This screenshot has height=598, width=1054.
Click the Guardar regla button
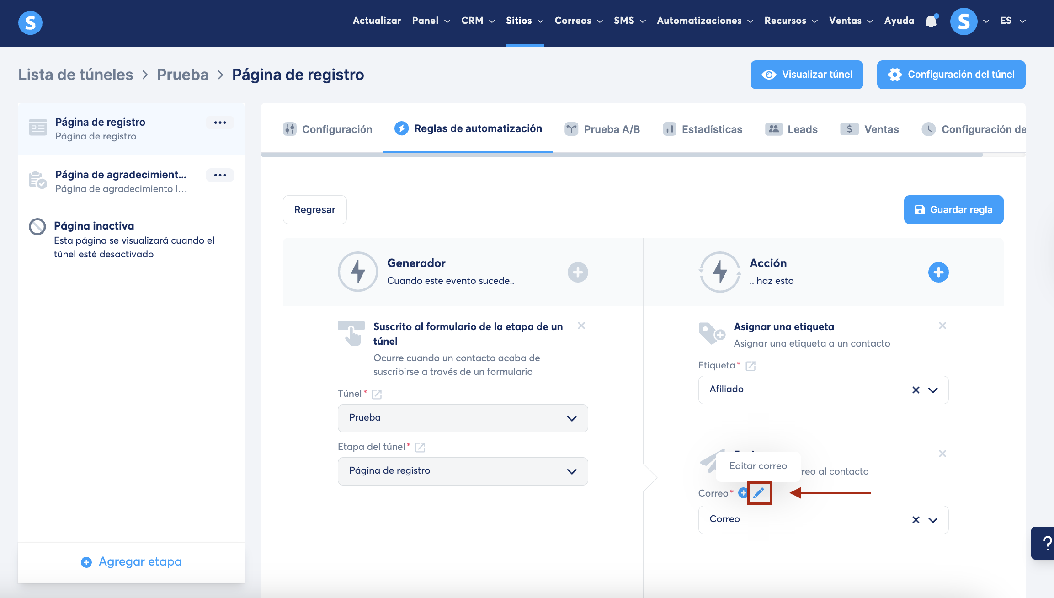(953, 210)
